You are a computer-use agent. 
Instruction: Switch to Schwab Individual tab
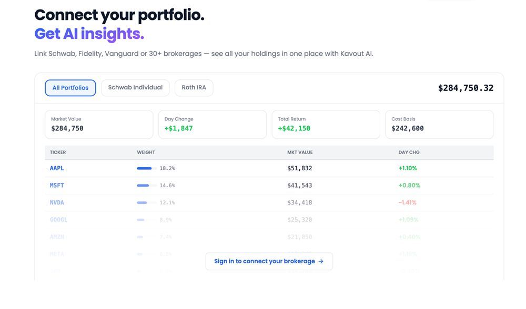pyautogui.click(x=135, y=87)
